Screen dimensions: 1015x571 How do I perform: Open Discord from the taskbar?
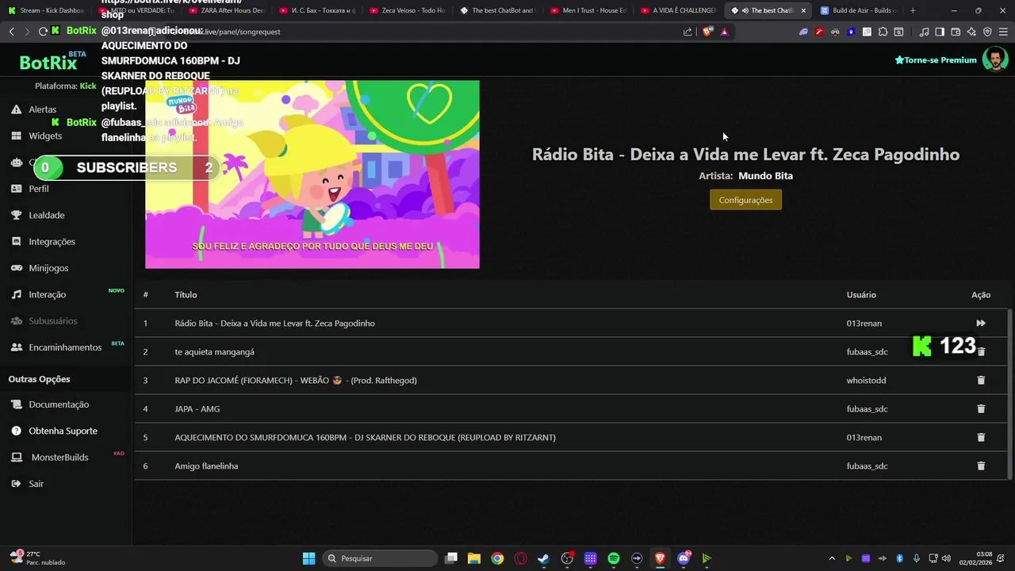[x=684, y=558]
